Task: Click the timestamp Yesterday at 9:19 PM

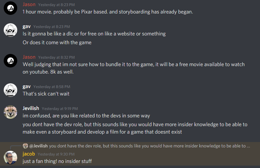Action: pyautogui.click(x=60, y=109)
